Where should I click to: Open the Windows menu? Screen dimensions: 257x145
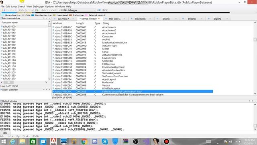coord(60,6)
